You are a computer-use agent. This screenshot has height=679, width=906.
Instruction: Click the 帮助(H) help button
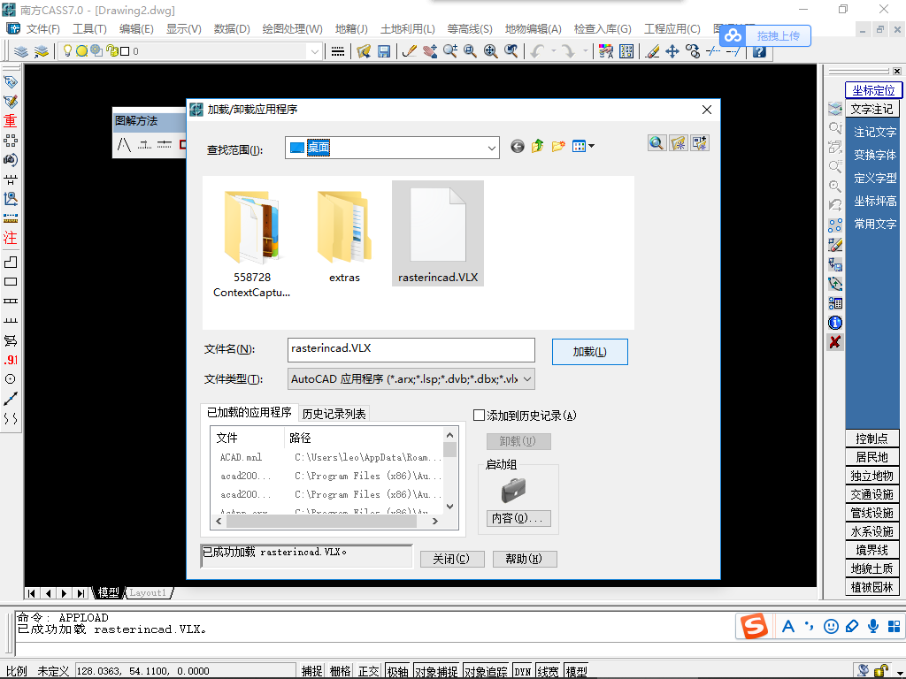coord(524,559)
